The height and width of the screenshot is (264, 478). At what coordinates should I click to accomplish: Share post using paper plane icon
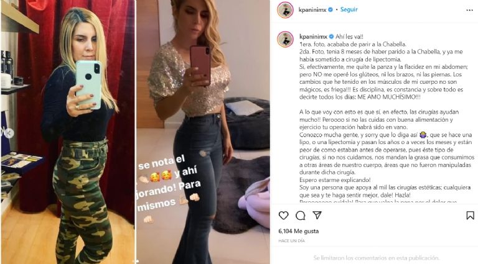tap(317, 216)
